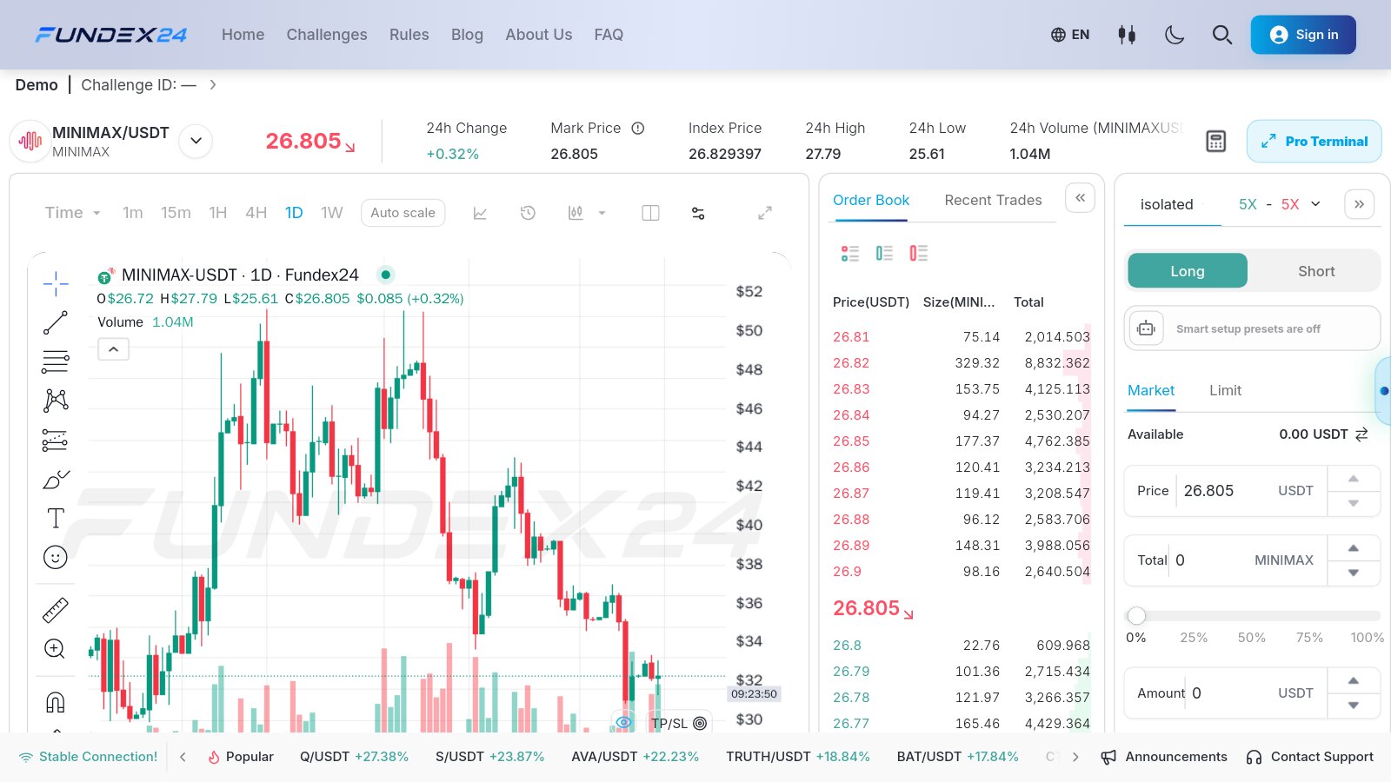
Task: Select Short position side
Action: point(1316,271)
